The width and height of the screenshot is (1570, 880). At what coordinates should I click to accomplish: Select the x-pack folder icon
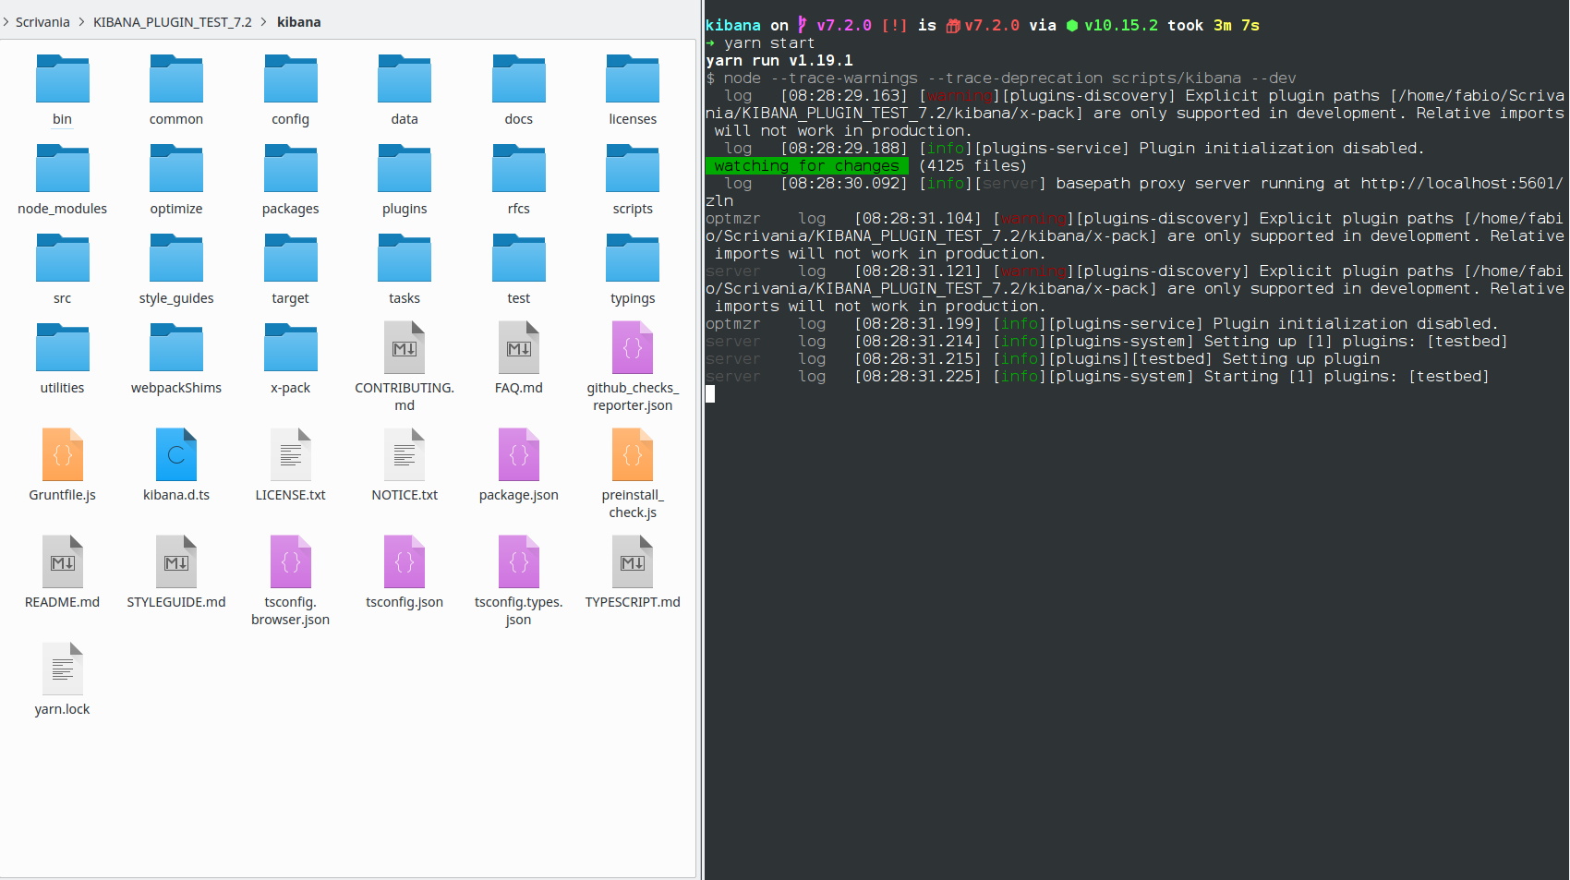click(x=290, y=347)
